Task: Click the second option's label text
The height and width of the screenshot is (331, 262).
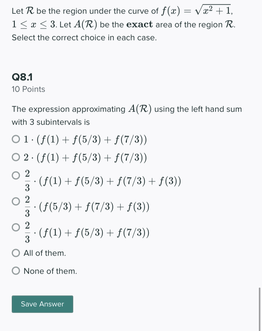Action: coord(85,157)
